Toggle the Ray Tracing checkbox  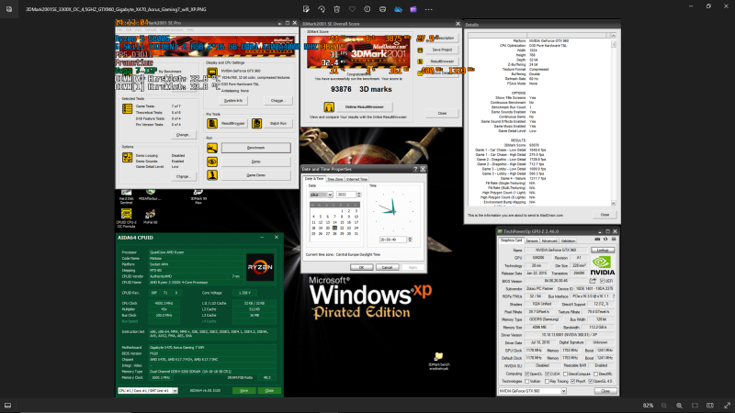click(x=547, y=382)
